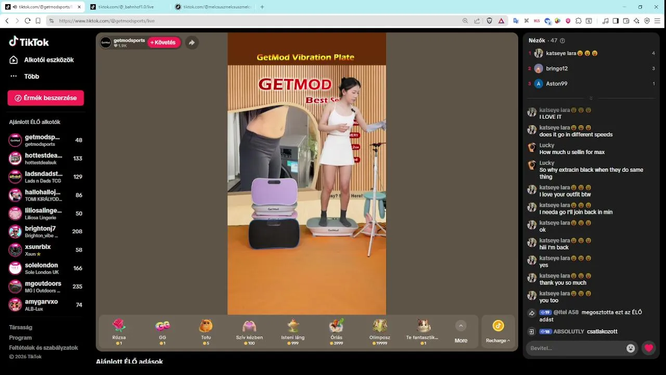
Task: Select the xsunrblx live creator
Action: [x=46, y=250]
